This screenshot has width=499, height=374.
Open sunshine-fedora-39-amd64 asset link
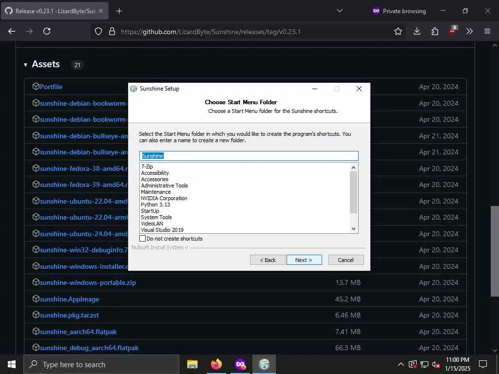click(84, 185)
